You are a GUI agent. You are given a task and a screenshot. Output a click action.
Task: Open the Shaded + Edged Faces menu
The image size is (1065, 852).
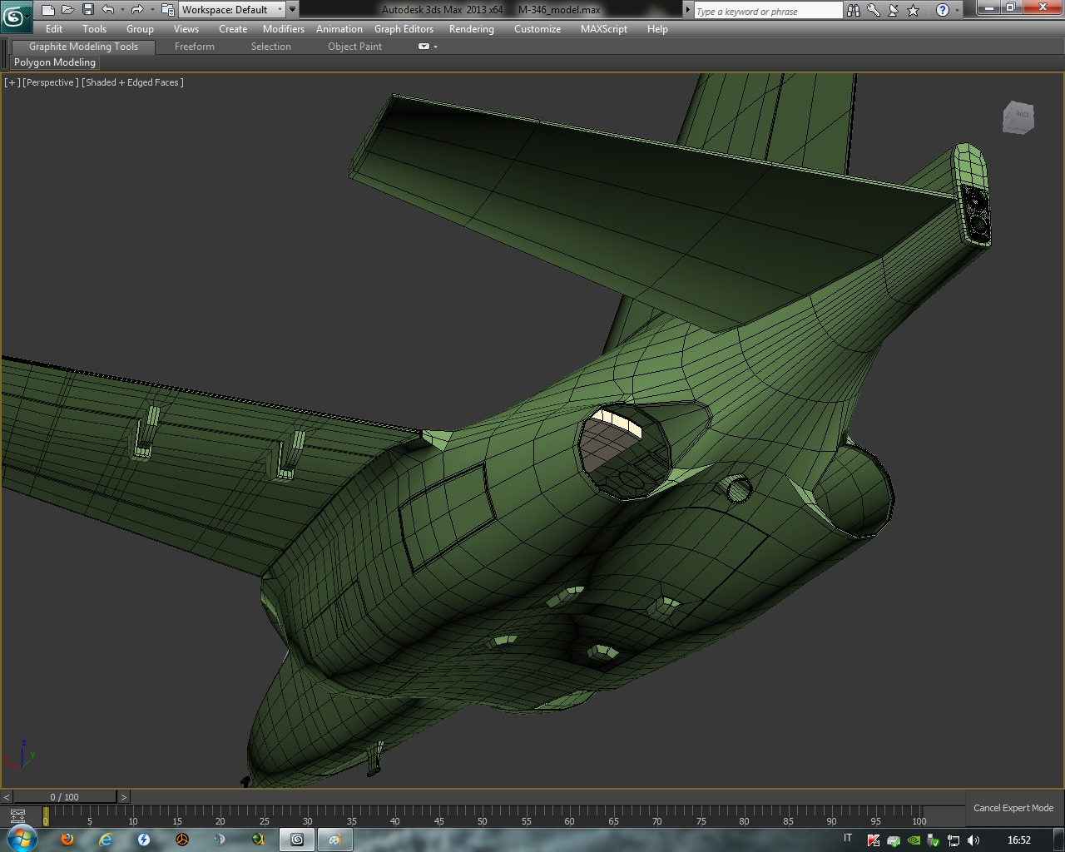point(132,82)
